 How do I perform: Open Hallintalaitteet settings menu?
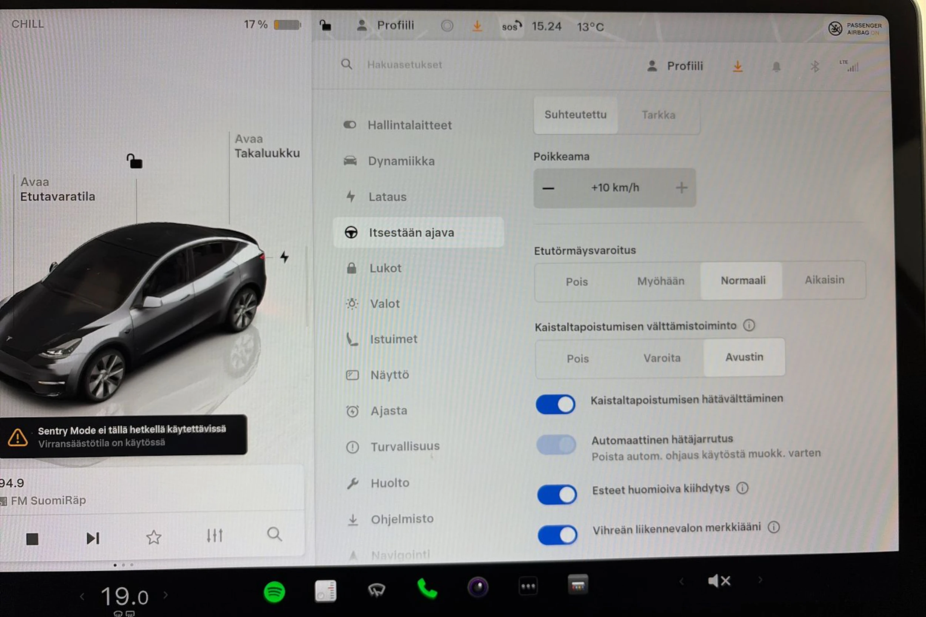(418, 125)
